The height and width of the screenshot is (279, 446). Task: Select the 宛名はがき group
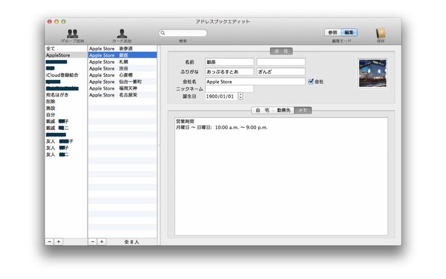point(66,95)
